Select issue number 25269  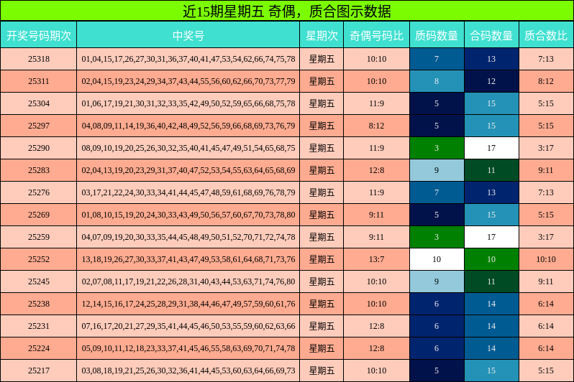(38, 215)
